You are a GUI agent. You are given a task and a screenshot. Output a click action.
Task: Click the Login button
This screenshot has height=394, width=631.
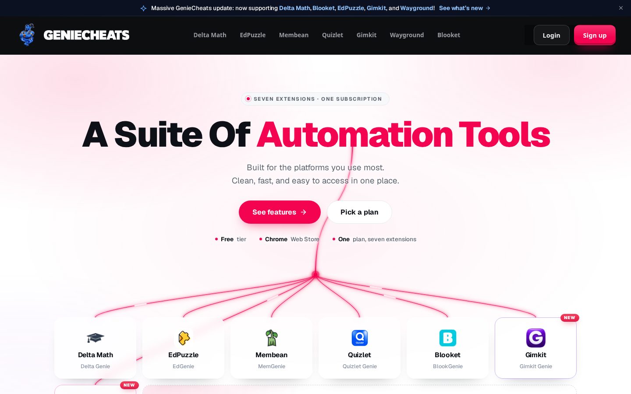[551, 35]
